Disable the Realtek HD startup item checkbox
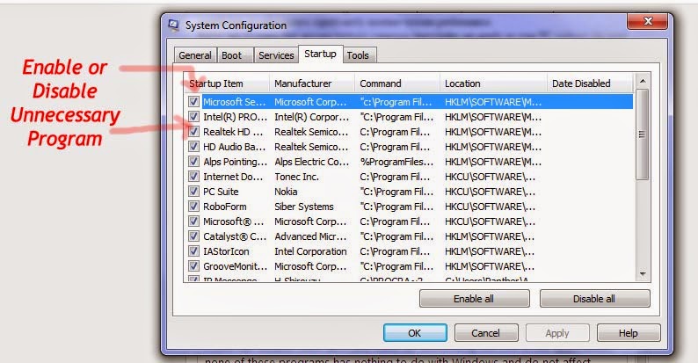Viewport: 698px width, 363px height. pyautogui.click(x=193, y=132)
